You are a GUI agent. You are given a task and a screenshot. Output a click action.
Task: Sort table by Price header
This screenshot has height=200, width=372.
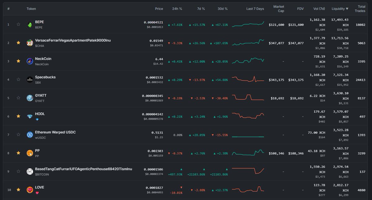click(x=159, y=9)
